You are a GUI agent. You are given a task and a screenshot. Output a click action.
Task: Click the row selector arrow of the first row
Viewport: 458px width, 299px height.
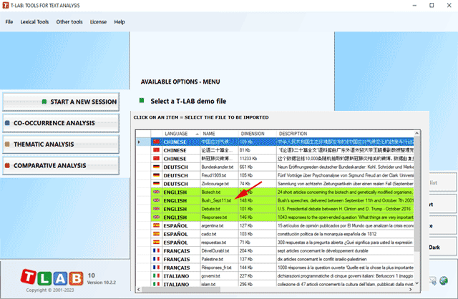pos(140,142)
